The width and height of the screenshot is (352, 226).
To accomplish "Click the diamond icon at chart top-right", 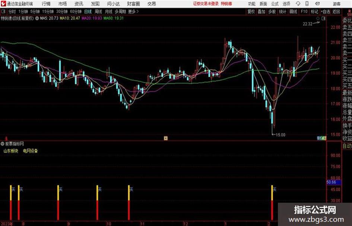I will pyautogui.click(x=318, y=19).
